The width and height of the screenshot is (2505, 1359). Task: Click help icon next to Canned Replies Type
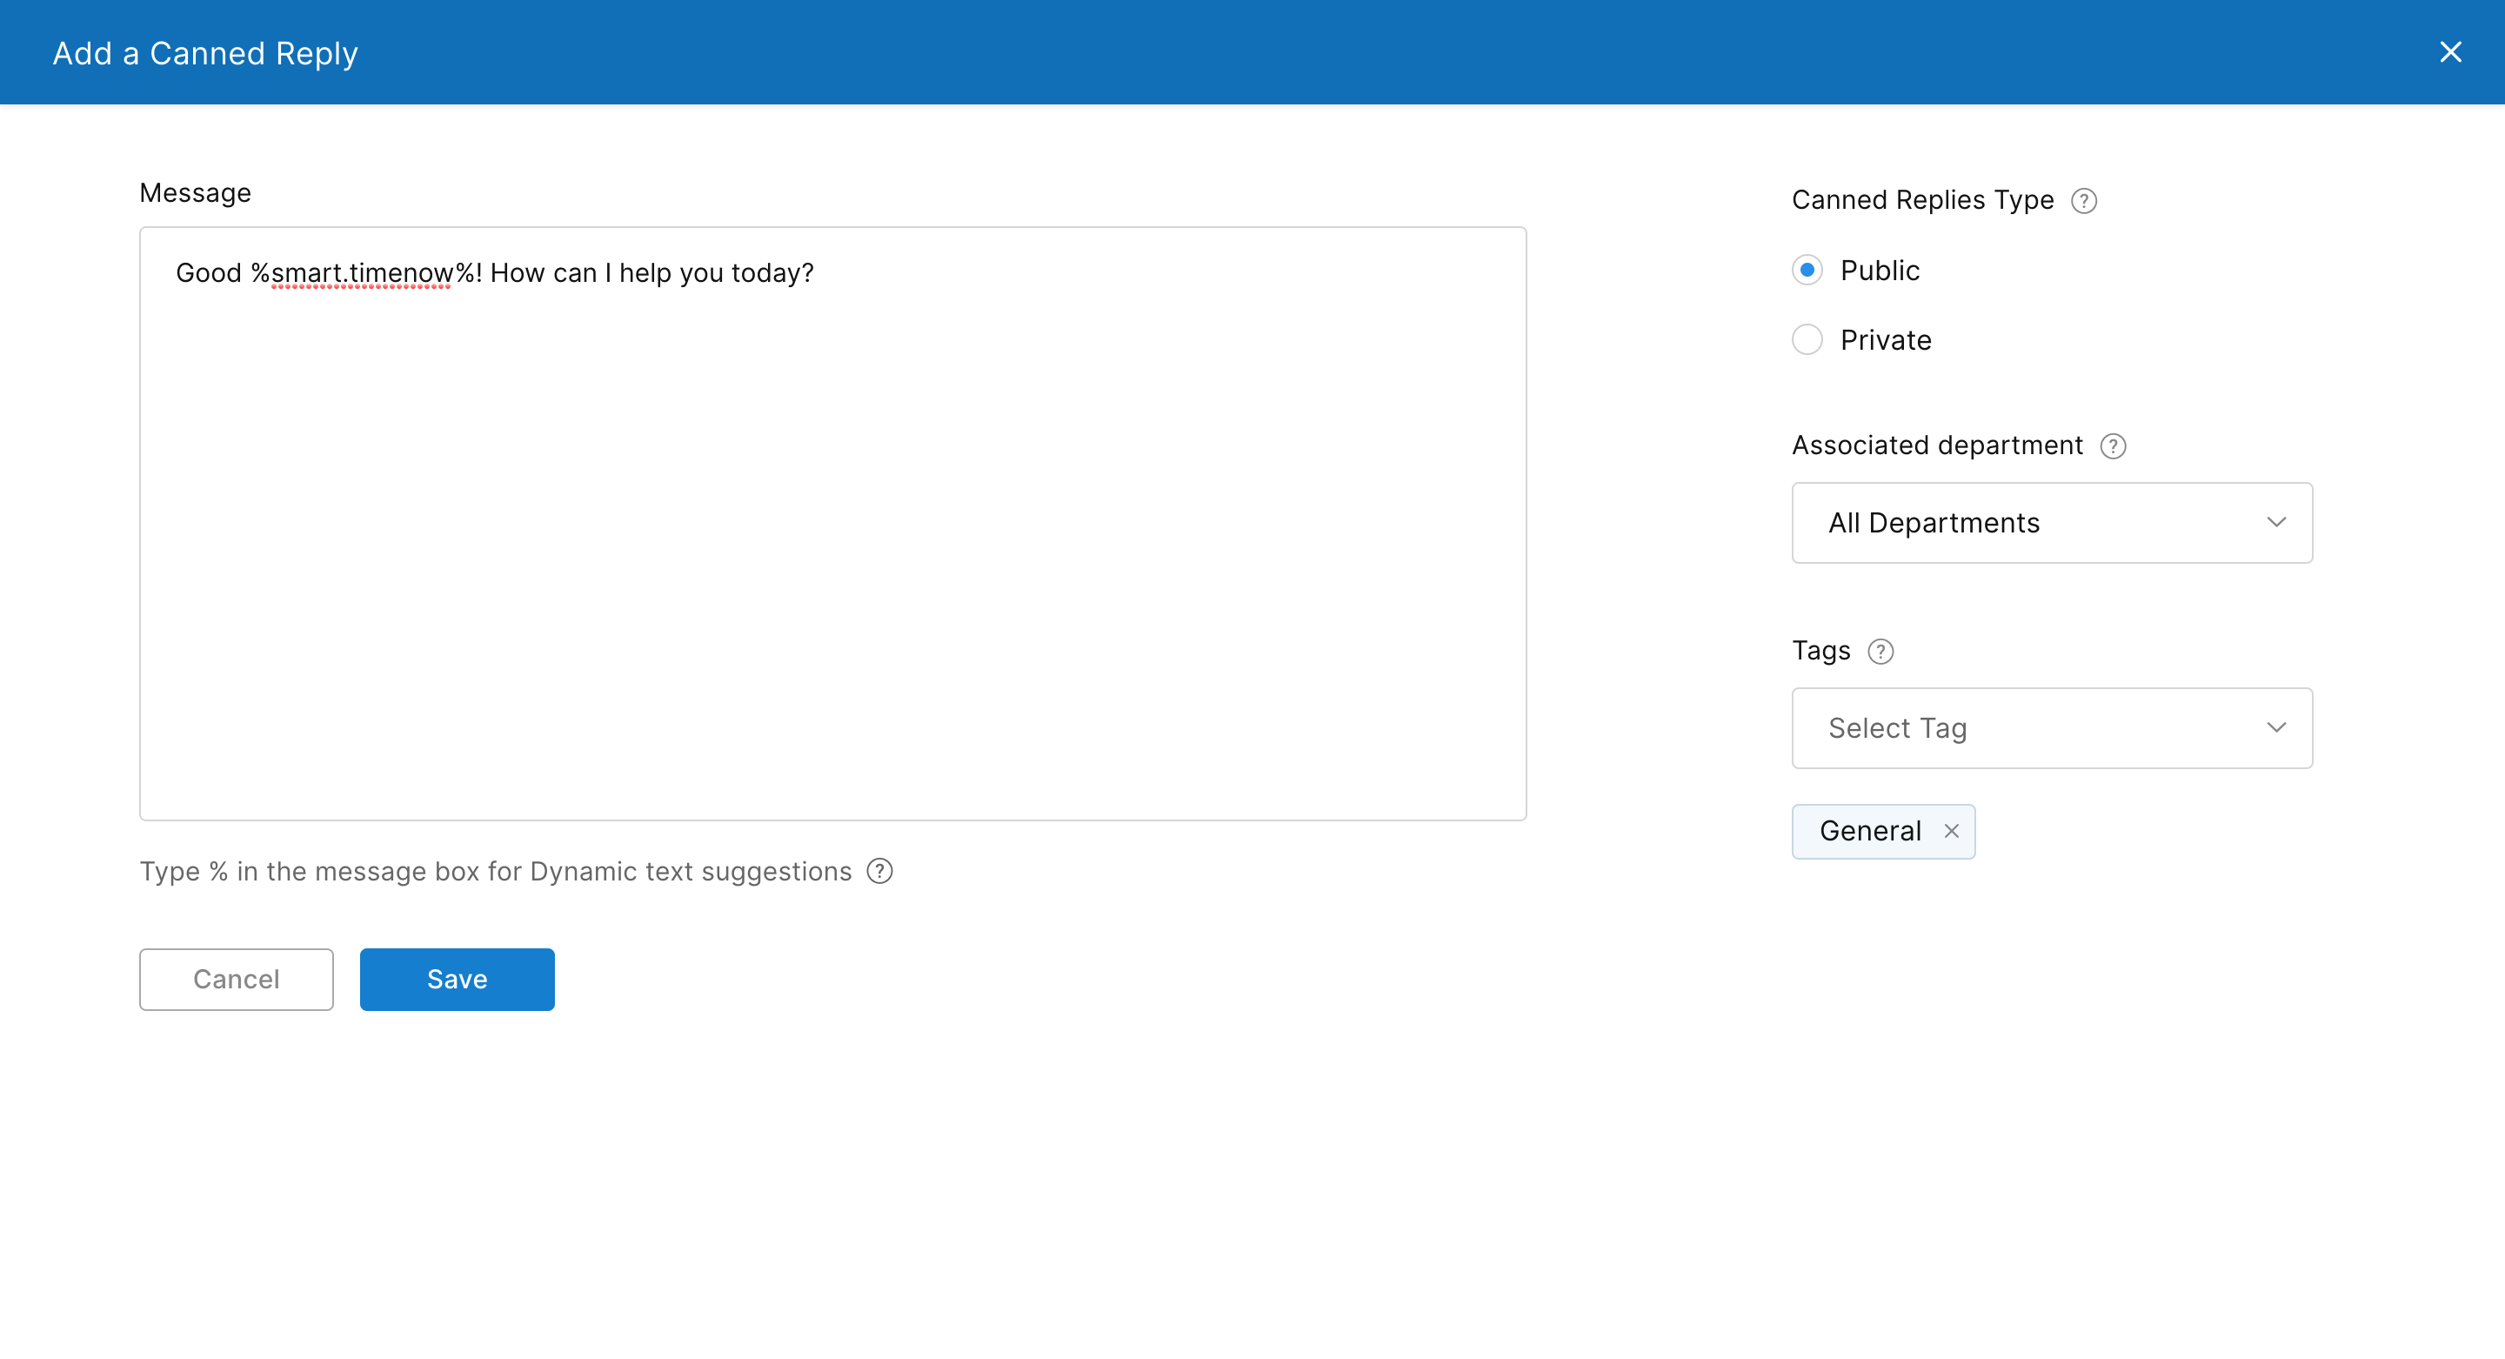[2083, 200]
